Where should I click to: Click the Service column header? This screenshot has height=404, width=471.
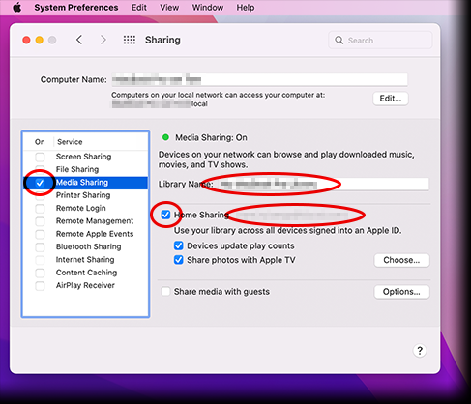(70, 142)
